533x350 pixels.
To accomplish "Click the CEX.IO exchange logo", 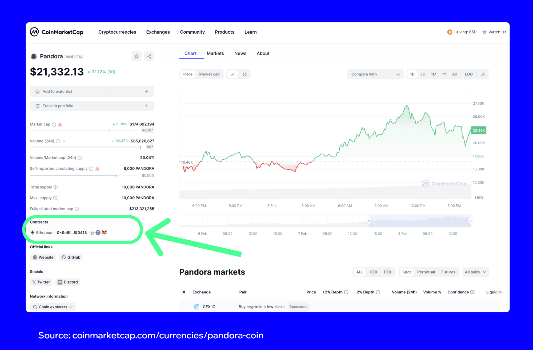I will [197, 307].
